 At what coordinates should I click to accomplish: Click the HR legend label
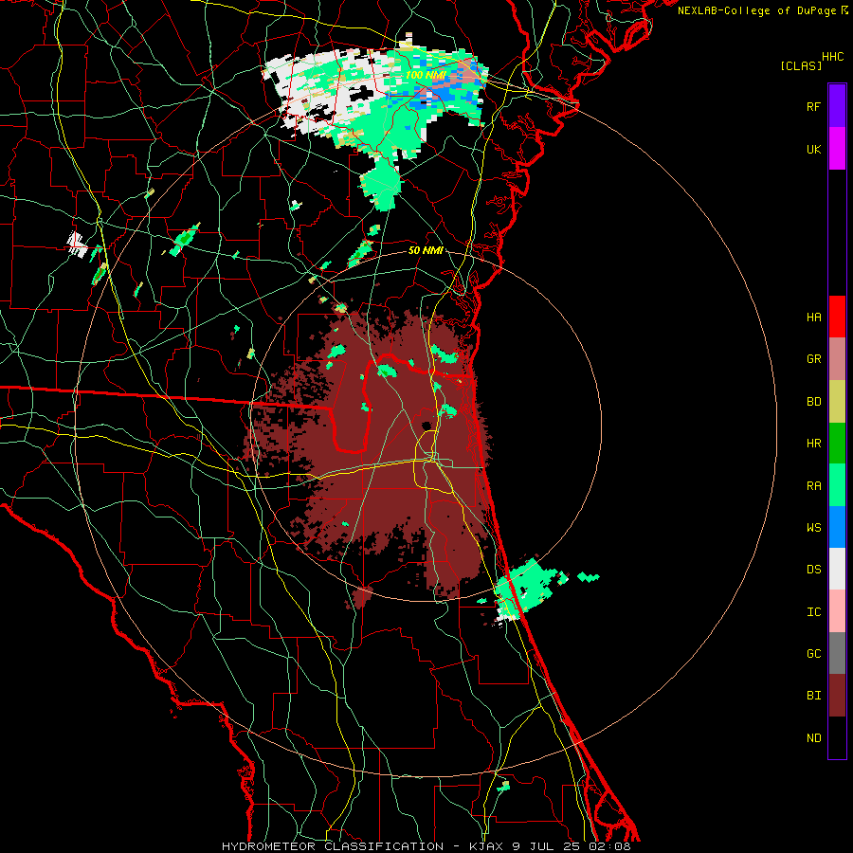pos(813,444)
